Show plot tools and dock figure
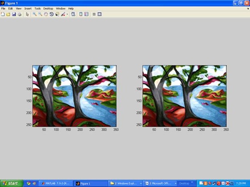250x187 pixels. pyautogui.click(x=100, y=14)
